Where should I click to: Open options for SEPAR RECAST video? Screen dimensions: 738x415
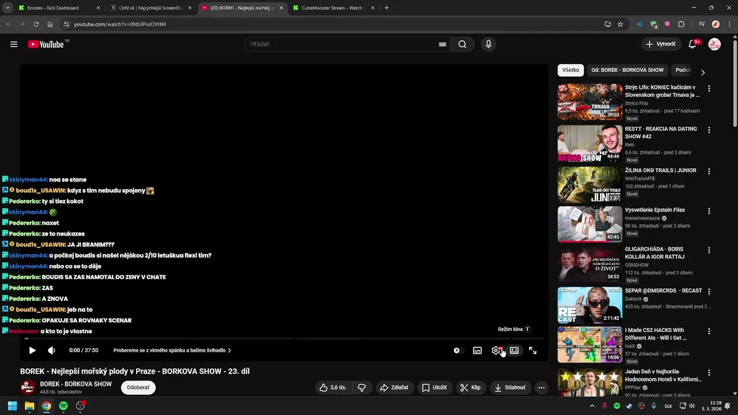pos(709,292)
